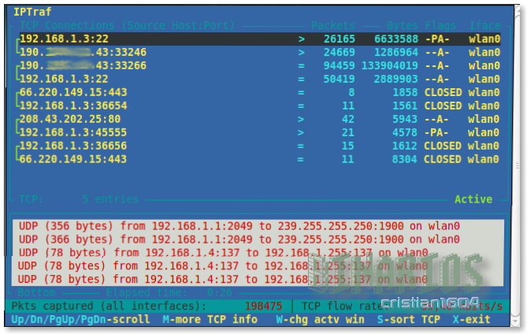Click the Packets column header

coord(333,26)
